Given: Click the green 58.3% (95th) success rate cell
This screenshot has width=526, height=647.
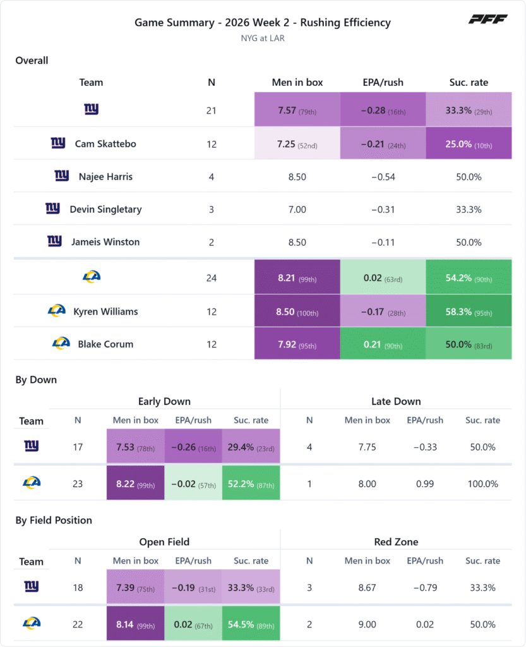Looking at the screenshot, I should [469, 311].
